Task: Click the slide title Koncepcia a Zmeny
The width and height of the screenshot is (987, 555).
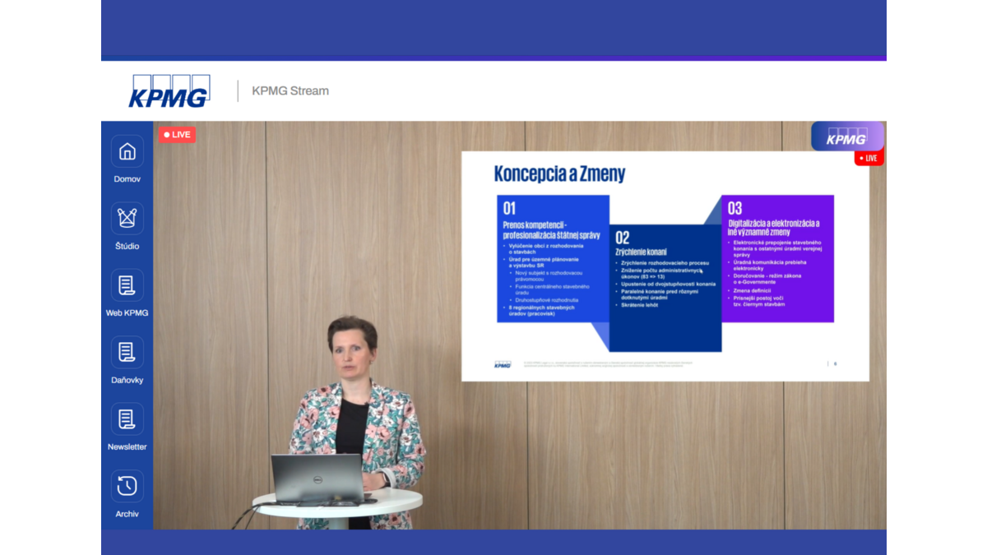Action: (559, 174)
